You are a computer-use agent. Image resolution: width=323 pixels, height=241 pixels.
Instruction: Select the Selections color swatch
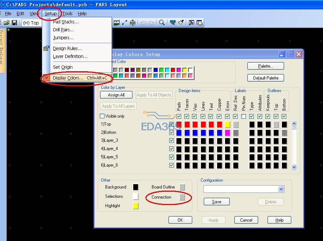(x=136, y=196)
